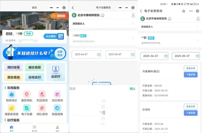Open user profile icon in middle screen
The width and height of the screenshot is (202, 133).
(x=133, y=15)
